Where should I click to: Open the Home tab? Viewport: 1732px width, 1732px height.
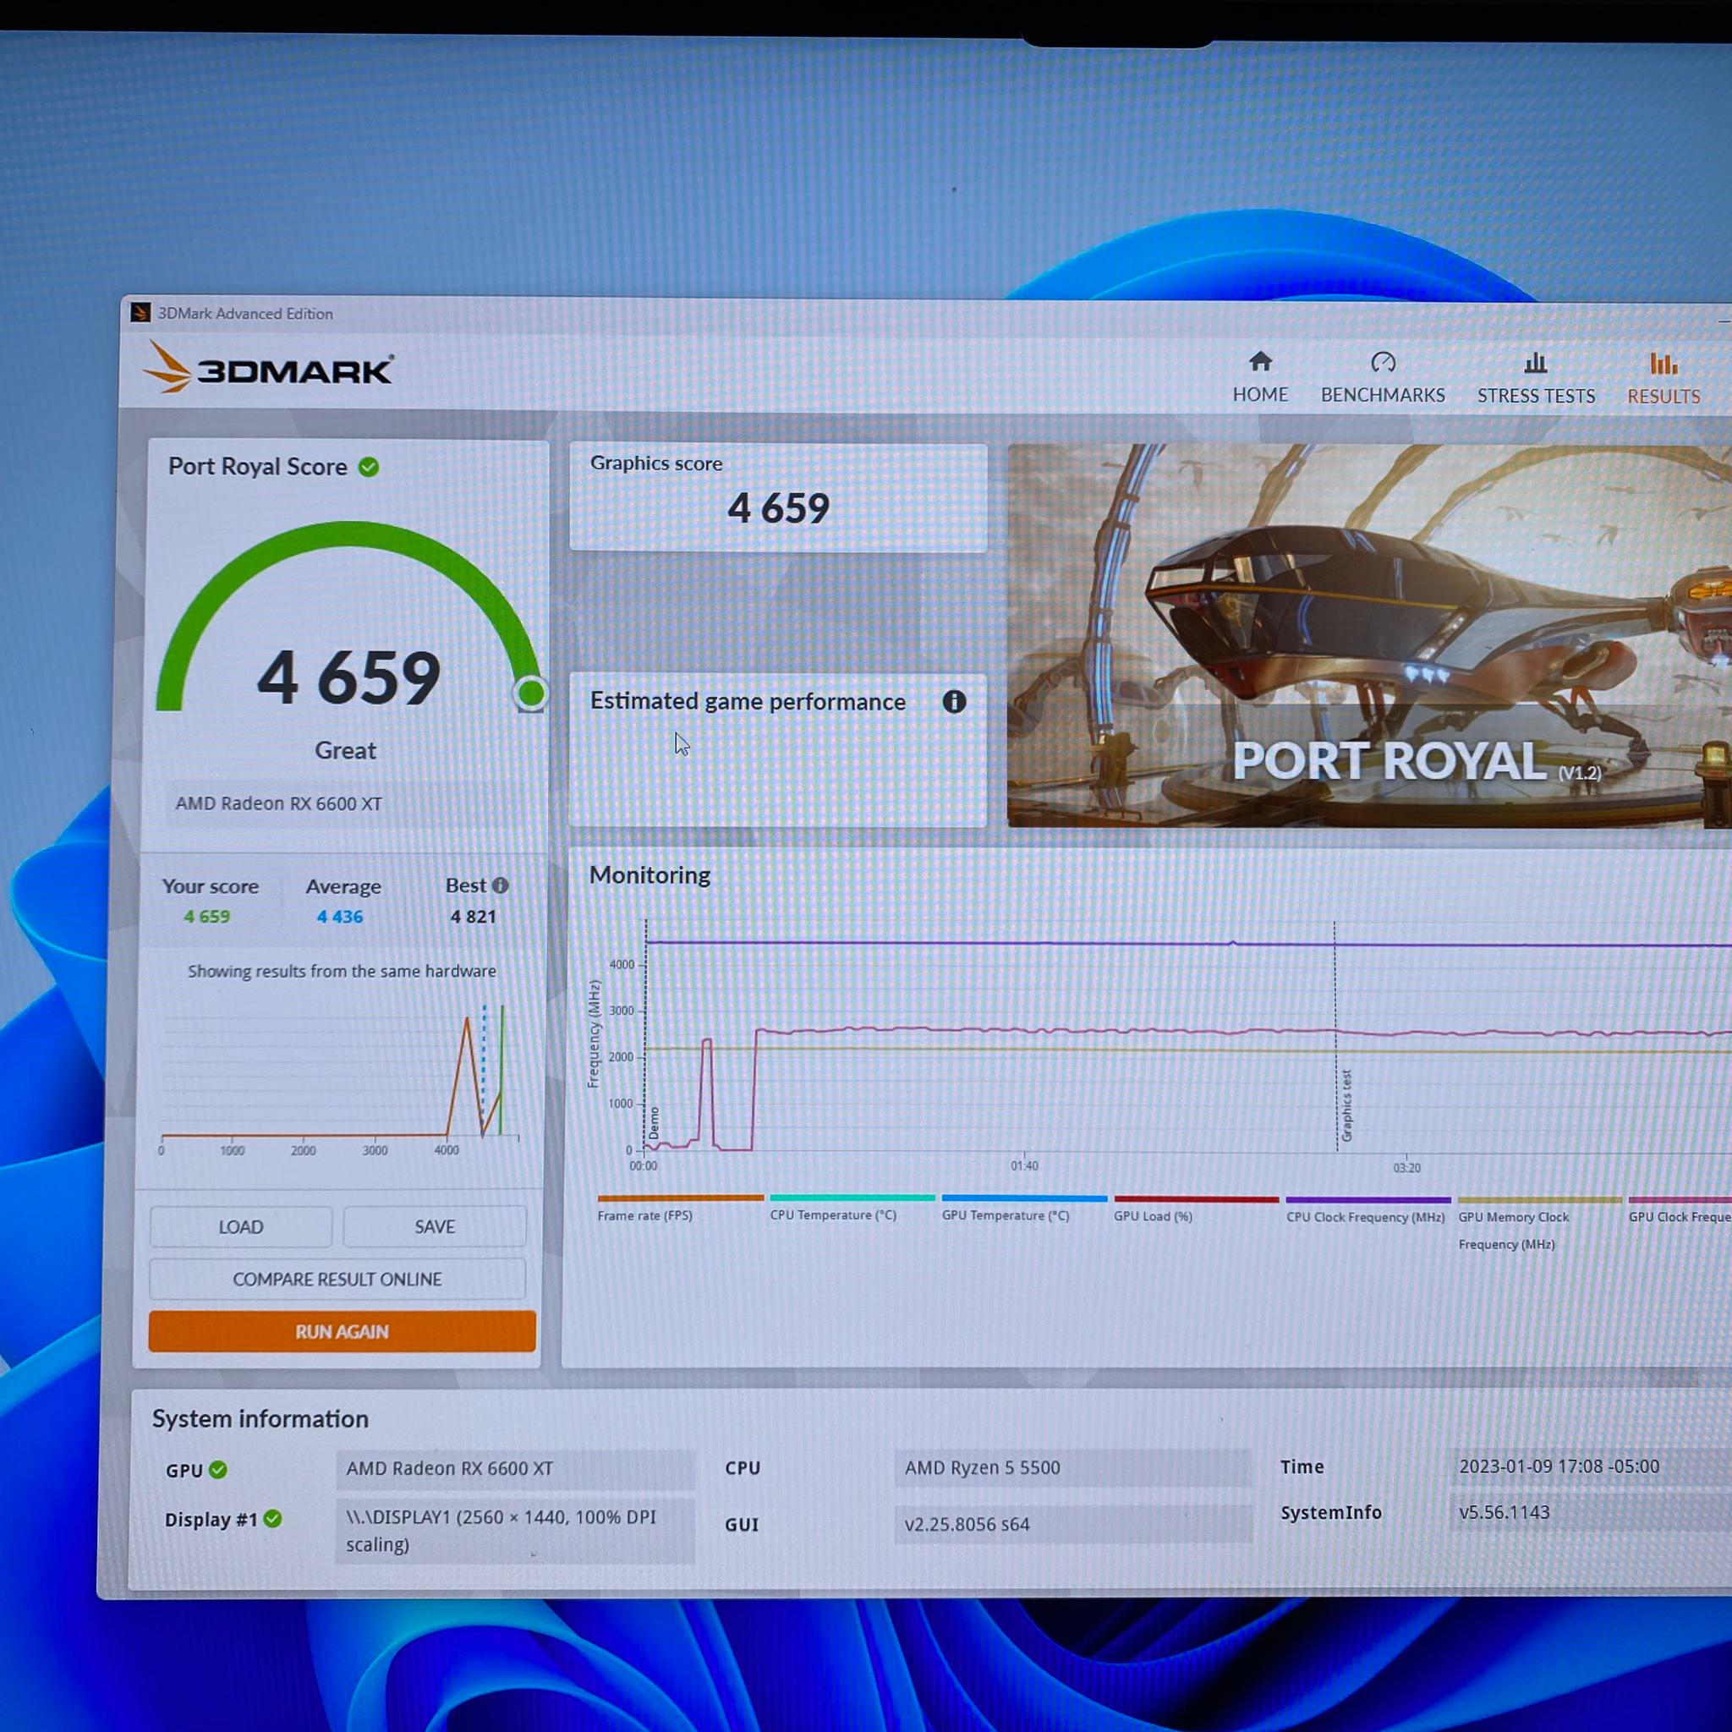1259,377
